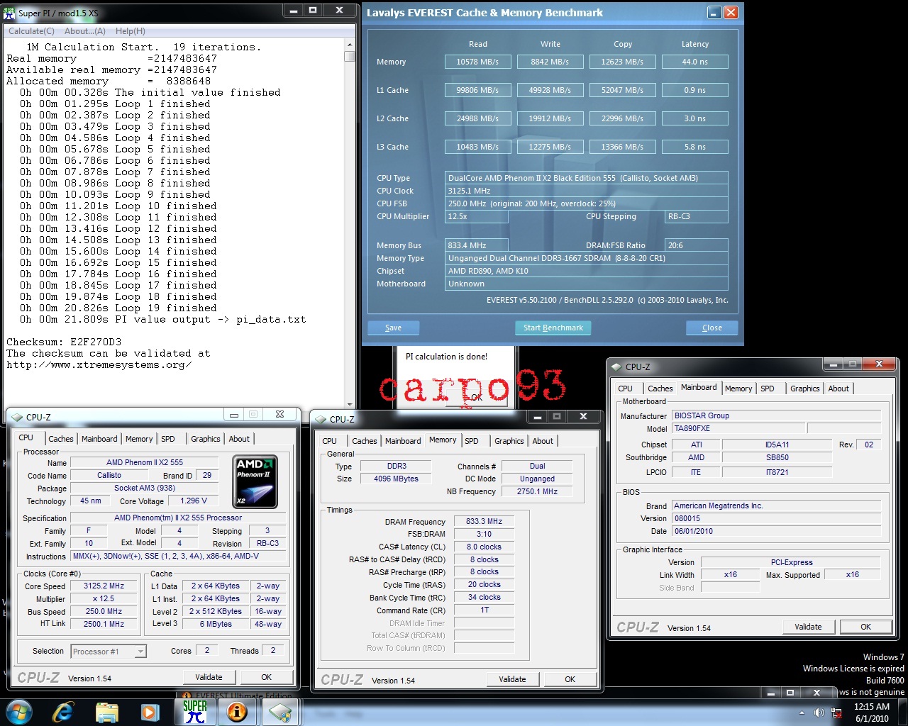
Task: Launch Internet Explorer from the taskbar
Action: pos(63,711)
